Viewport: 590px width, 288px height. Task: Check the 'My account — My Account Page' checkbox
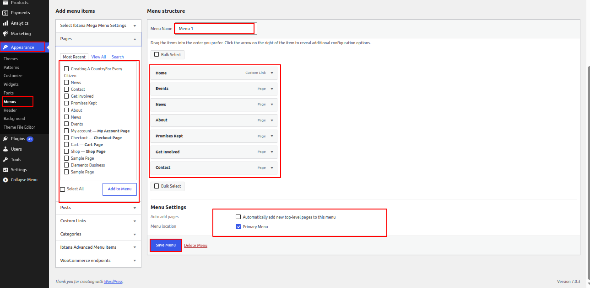(66, 131)
